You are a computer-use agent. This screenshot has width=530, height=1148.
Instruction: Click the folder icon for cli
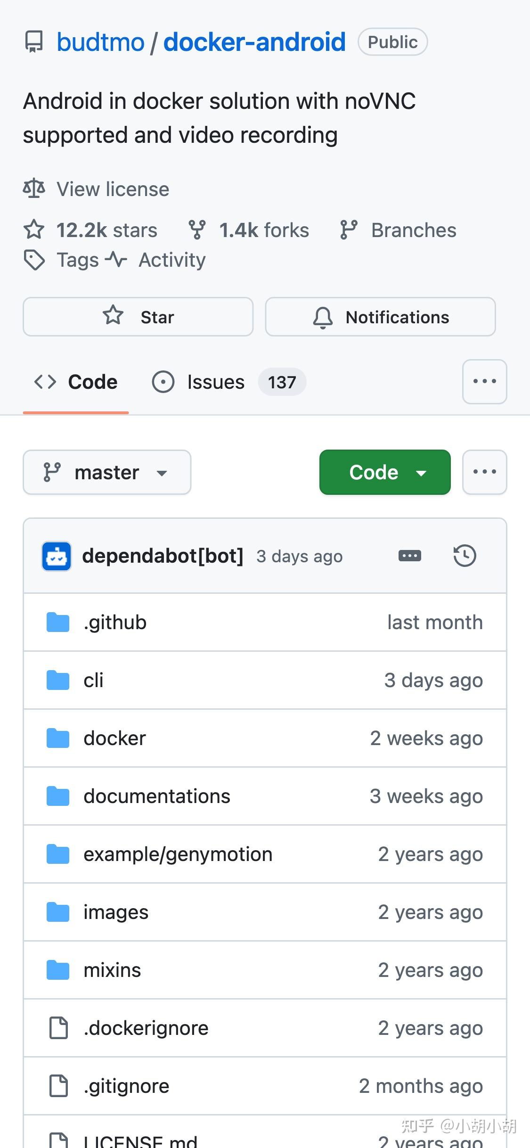tap(58, 680)
